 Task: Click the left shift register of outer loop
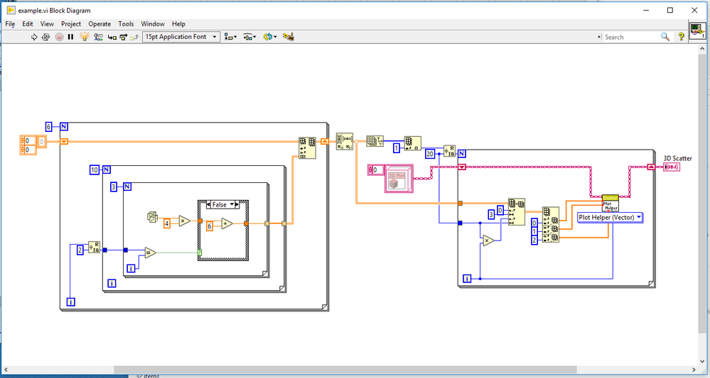click(64, 141)
